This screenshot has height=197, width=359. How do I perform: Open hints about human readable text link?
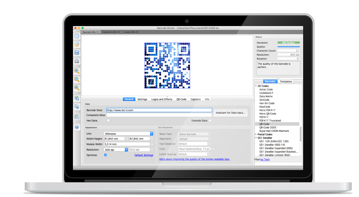[x=194, y=159]
